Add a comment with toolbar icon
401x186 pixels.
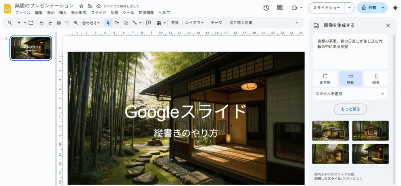coord(148,23)
